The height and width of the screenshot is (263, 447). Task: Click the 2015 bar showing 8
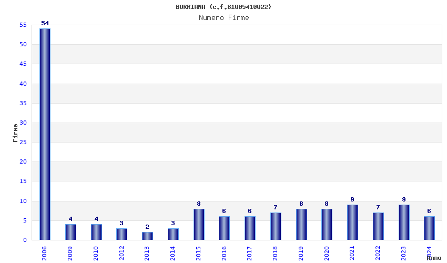click(199, 224)
